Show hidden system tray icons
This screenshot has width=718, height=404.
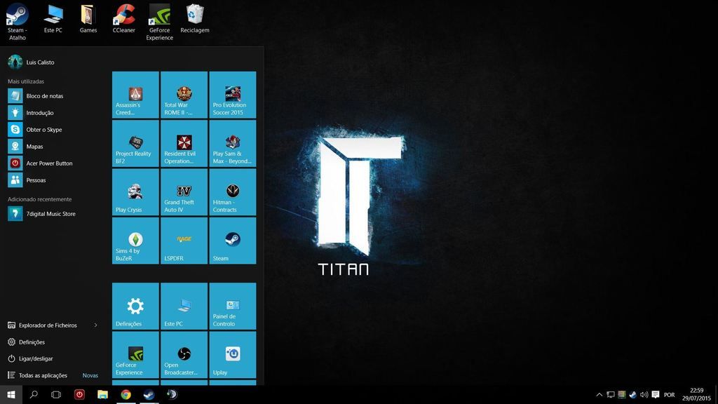[599, 394]
